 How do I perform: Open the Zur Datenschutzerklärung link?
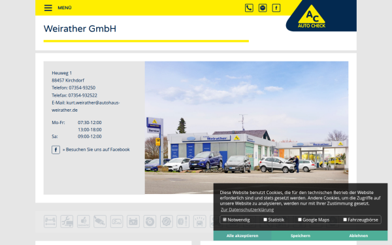click(247, 210)
